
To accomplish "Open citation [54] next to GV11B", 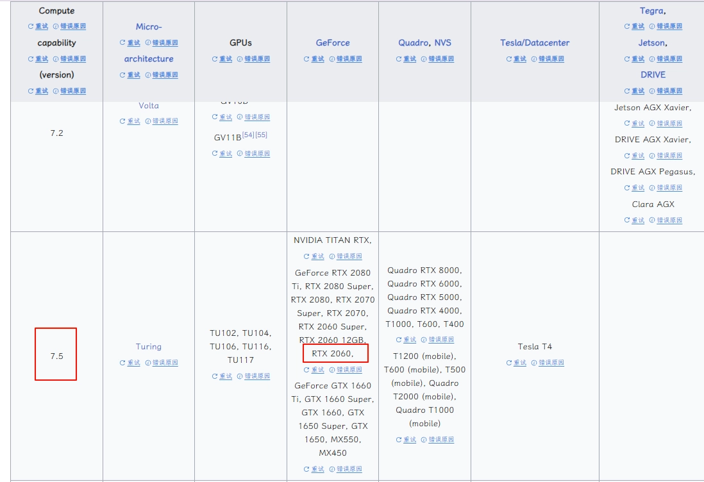I will pyautogui.click(x=248, y=135).
